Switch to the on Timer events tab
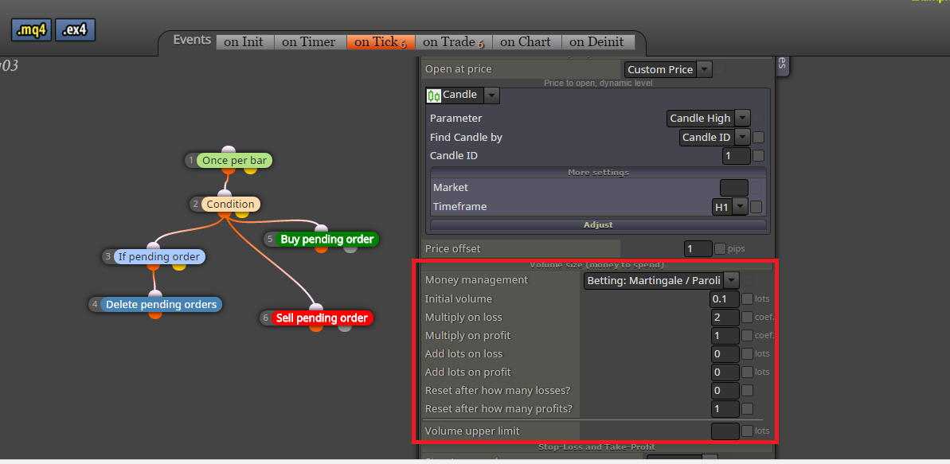 point(310,42)
